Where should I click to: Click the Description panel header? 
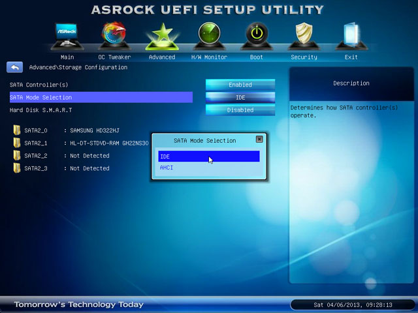point(351,83)
